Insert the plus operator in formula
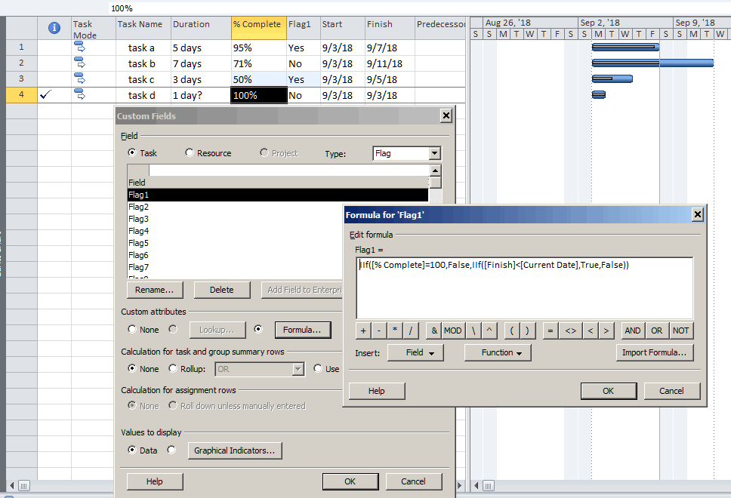Image resolution: width=731 pixels, height=498 pixels. 363,330
